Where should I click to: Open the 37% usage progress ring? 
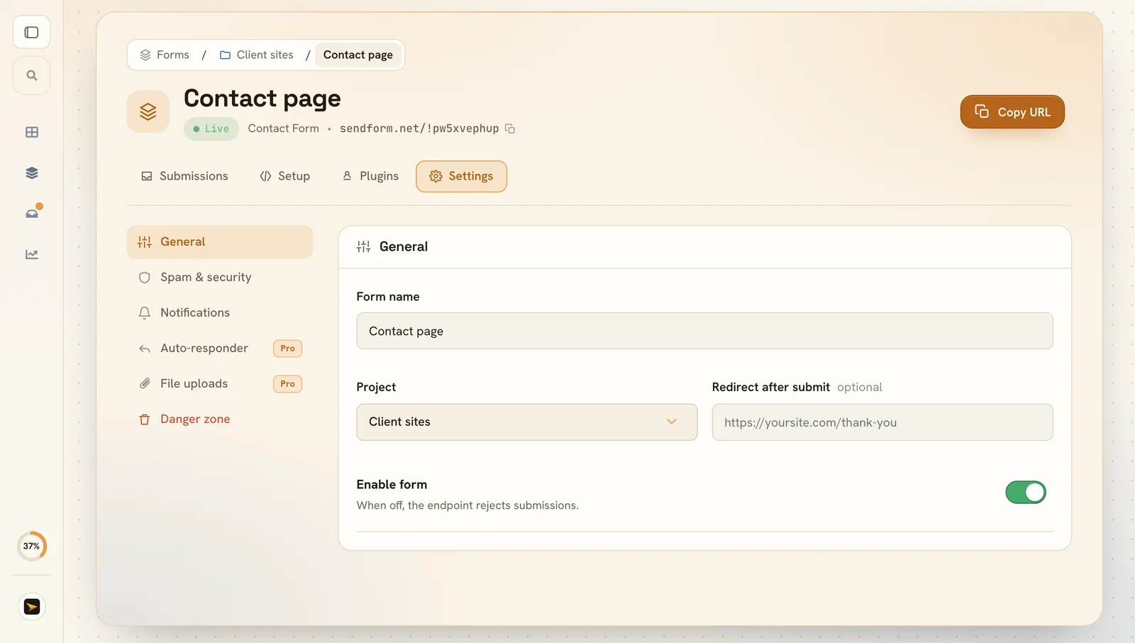31,546
